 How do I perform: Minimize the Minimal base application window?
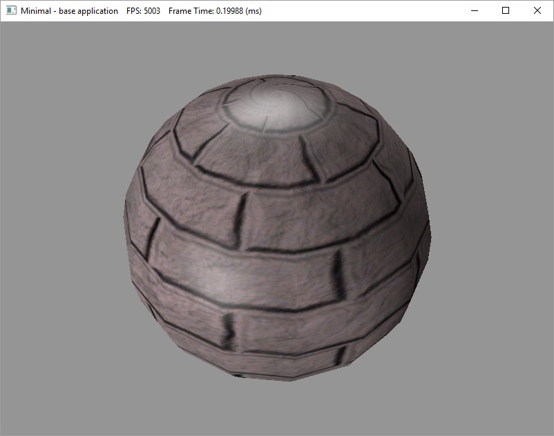click(x=474, y=11)
